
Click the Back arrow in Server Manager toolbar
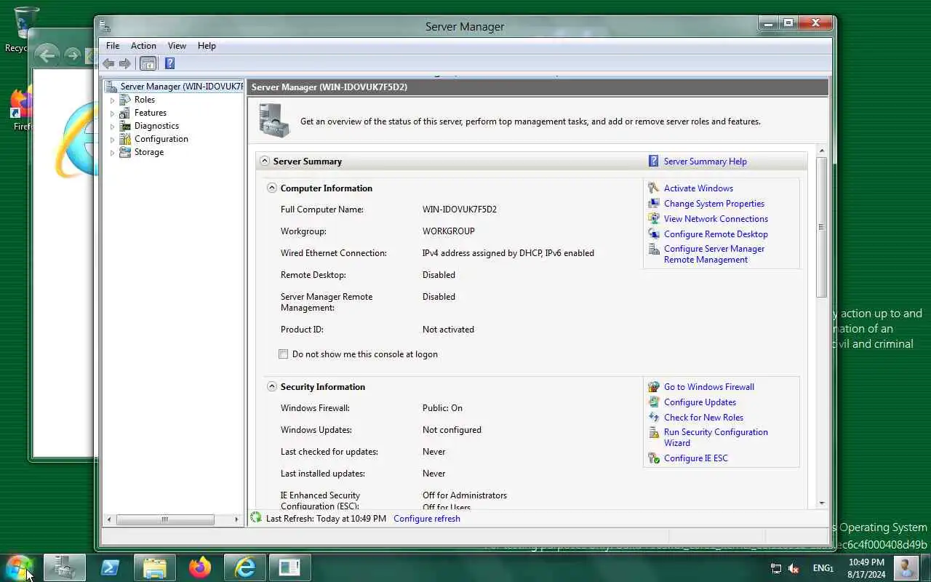tap(108, 63)
